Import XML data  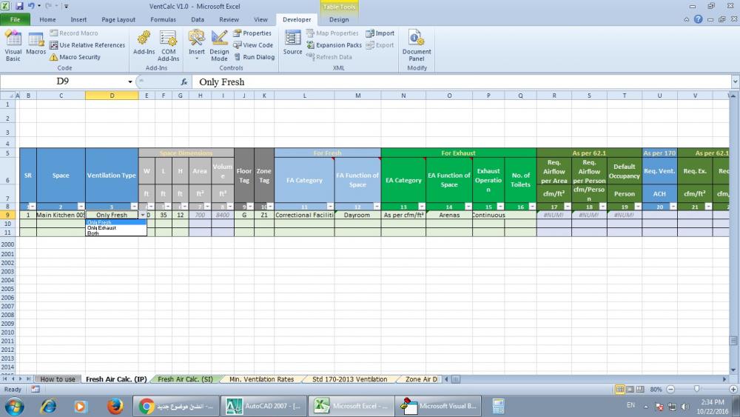(380, 33)
